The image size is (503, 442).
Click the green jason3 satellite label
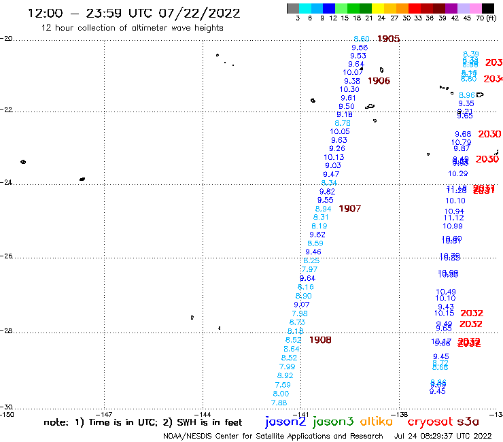[333, 422]
